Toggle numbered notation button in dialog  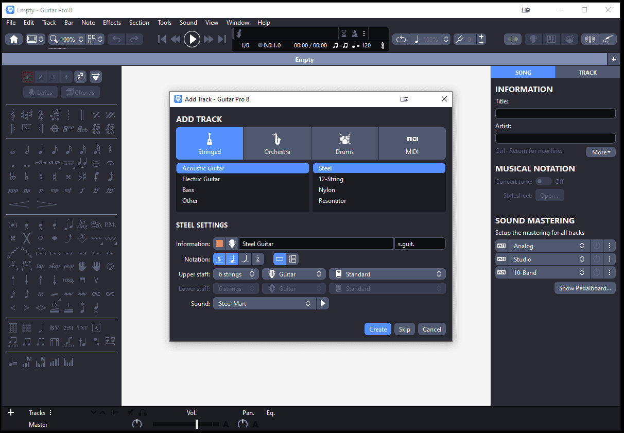click(257, 259)
